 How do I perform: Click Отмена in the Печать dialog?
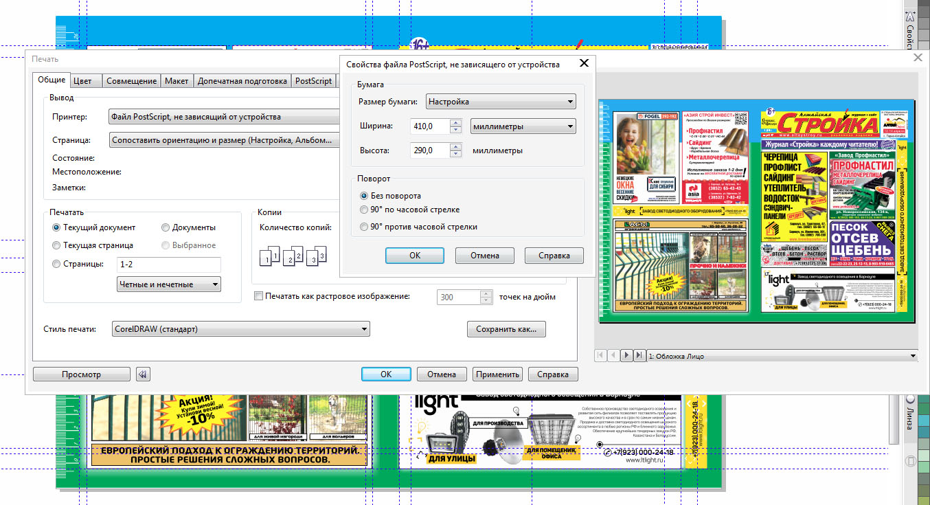click(x=442, y=374)
